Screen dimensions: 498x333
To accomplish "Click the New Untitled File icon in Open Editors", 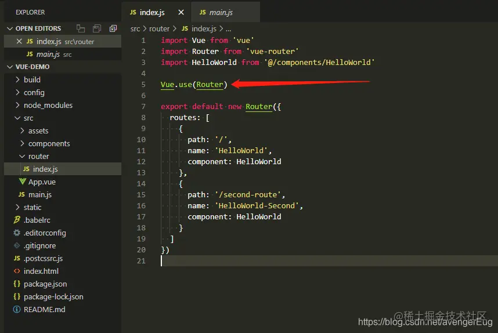I will coord(81,28).
